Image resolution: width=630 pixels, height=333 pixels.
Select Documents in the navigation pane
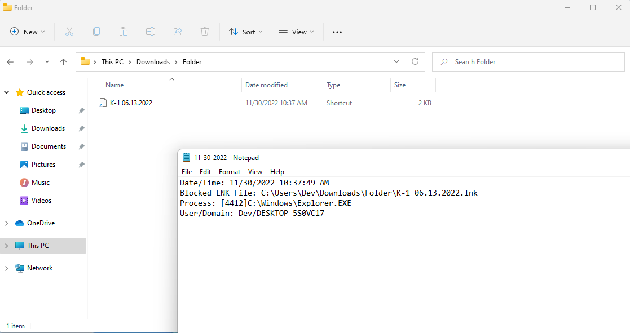click(49, 146)
